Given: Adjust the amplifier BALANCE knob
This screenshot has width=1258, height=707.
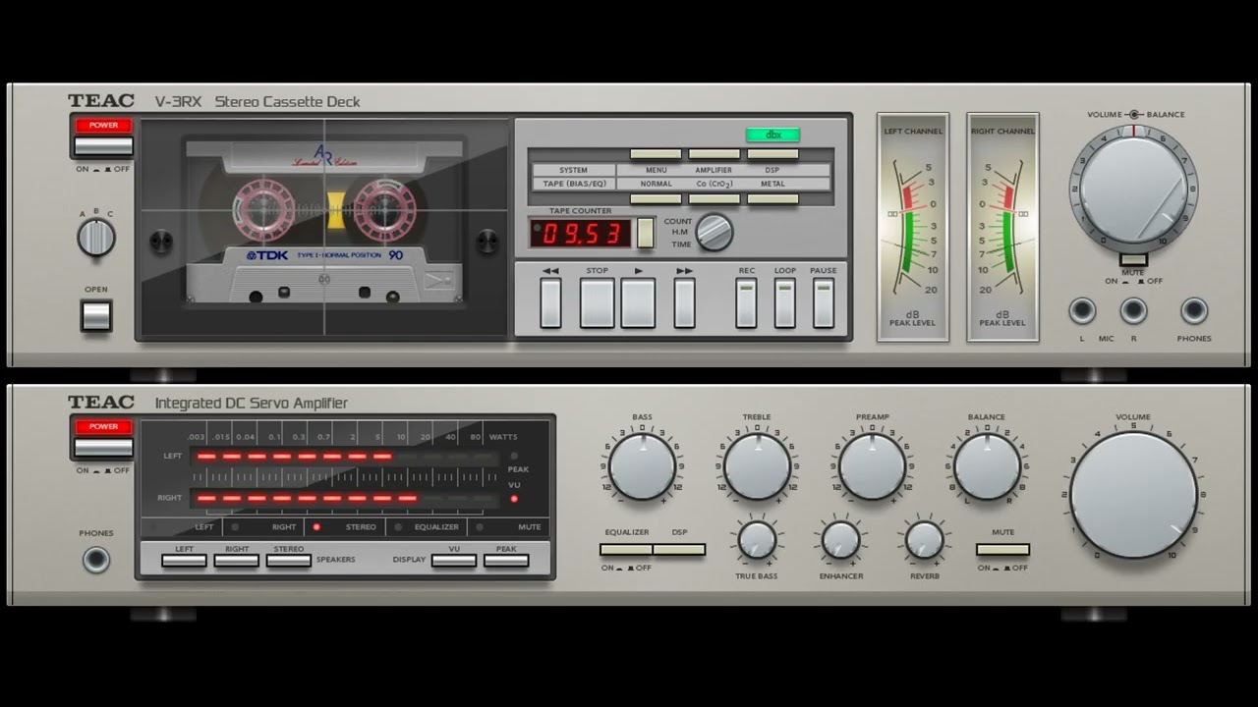Looking at the screenshot, I should [x=987, y=466].
